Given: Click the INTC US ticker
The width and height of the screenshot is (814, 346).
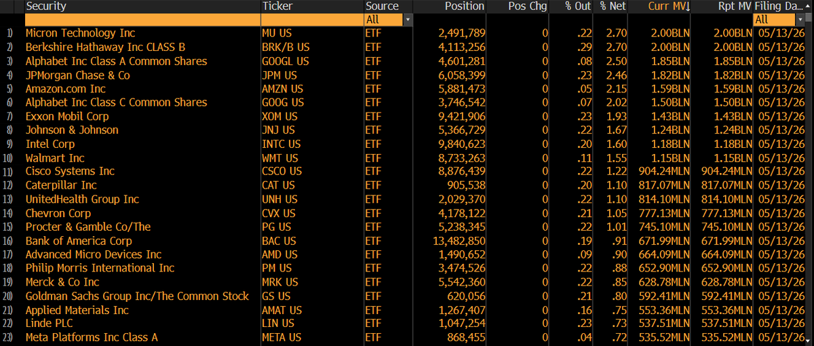Looking at the screenshot, I should coord(282,144).
